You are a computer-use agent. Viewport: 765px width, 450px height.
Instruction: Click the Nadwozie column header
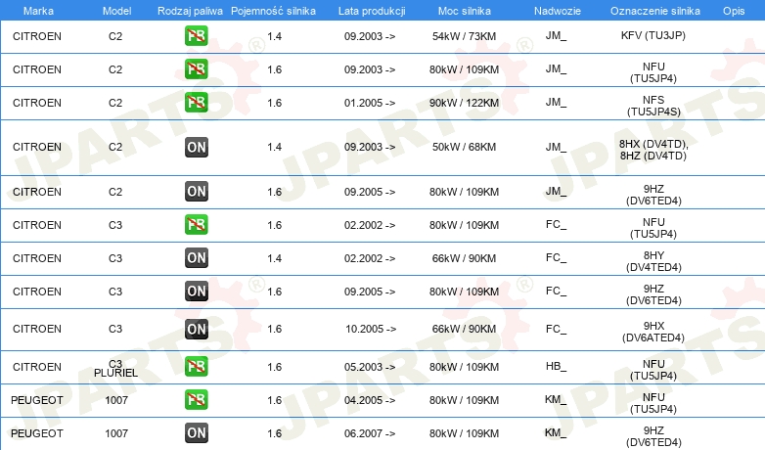pos(558,11)
